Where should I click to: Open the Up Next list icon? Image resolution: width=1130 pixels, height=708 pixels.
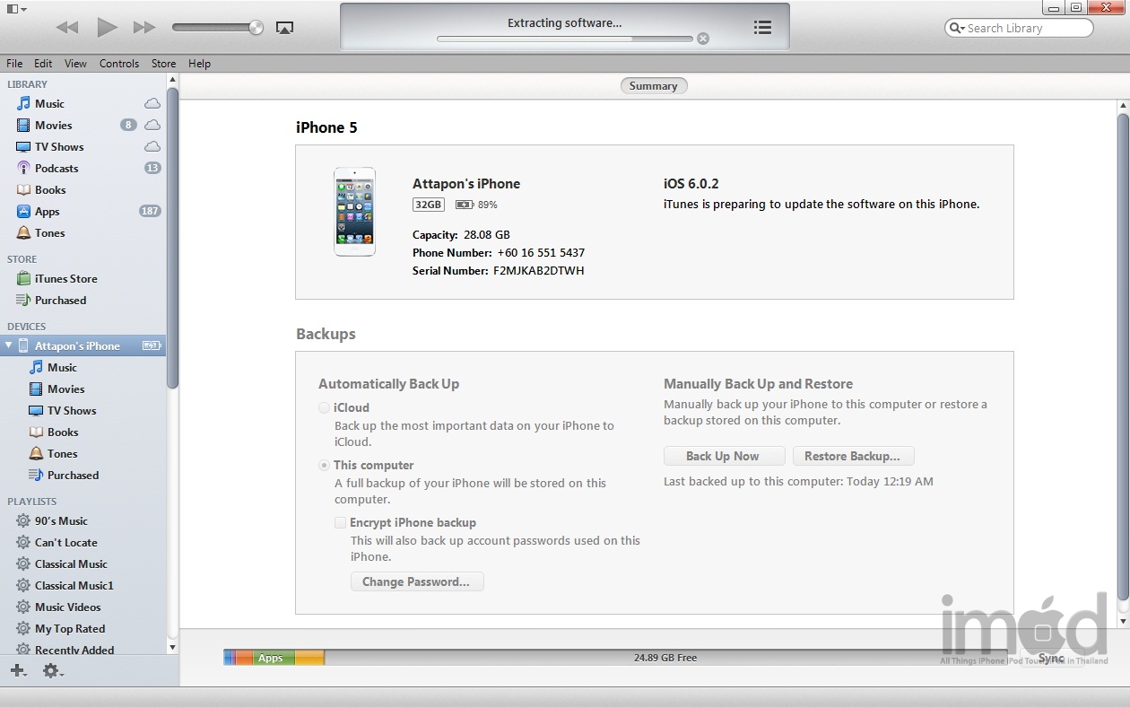point(762,28)
